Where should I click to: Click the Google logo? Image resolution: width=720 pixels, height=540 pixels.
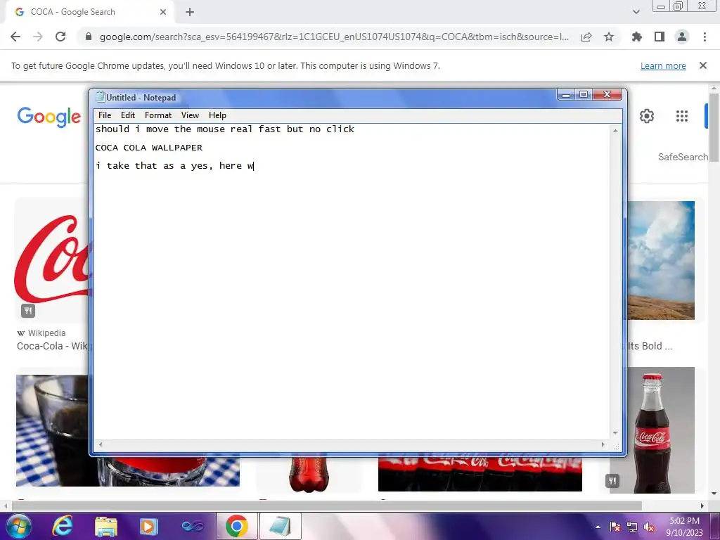pyautogui.click(x=49, y=117)
